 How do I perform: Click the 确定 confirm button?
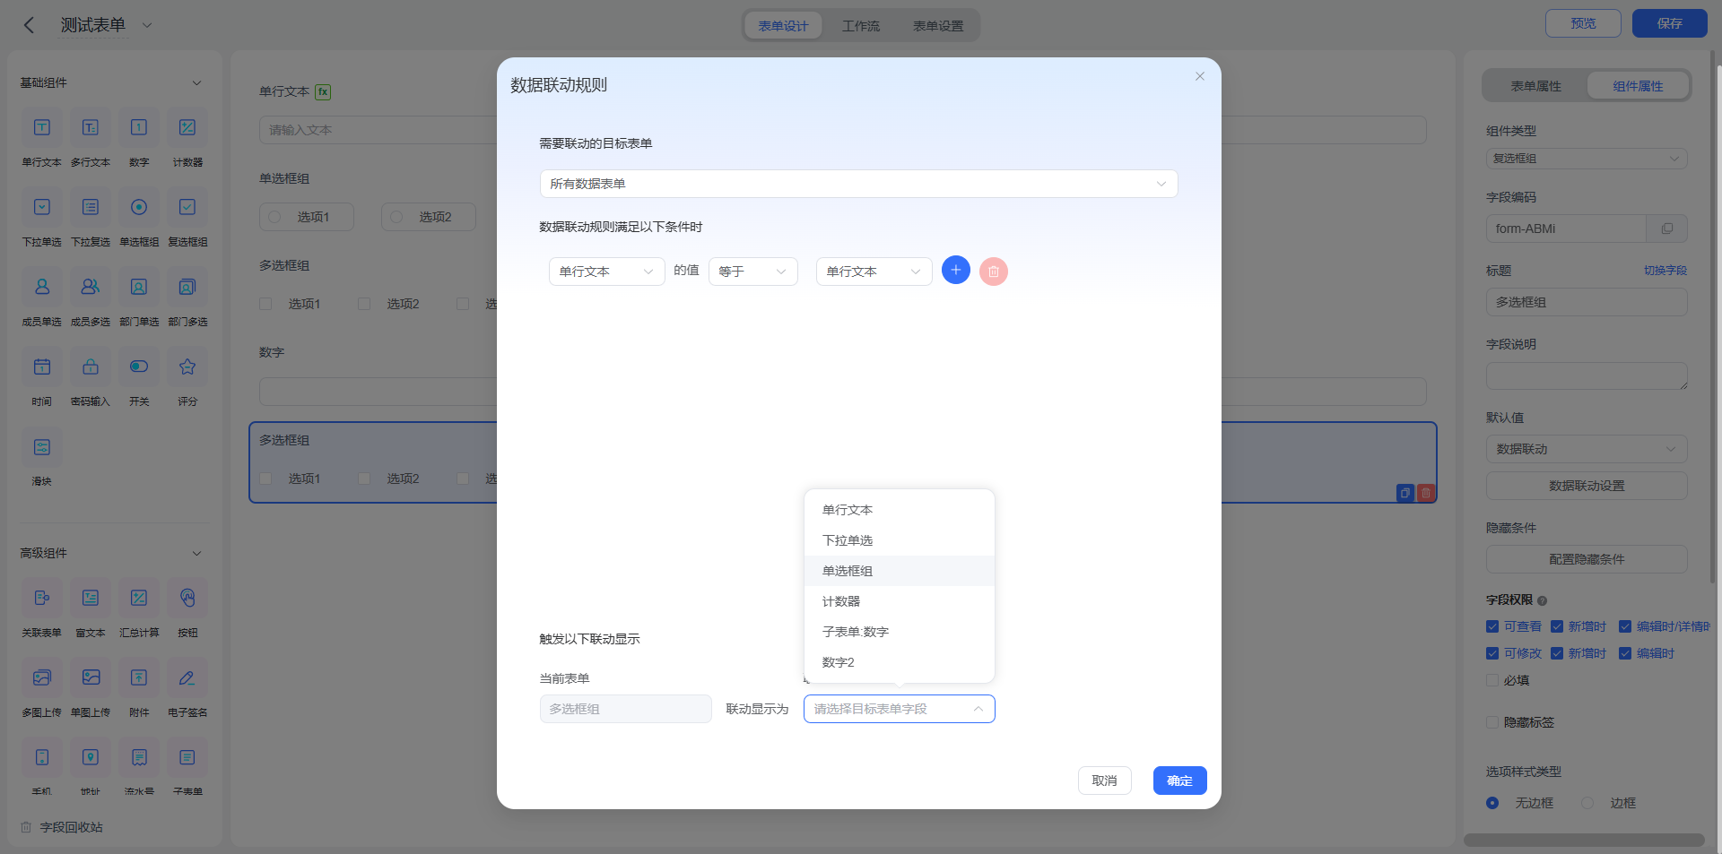coord(1179,781)
